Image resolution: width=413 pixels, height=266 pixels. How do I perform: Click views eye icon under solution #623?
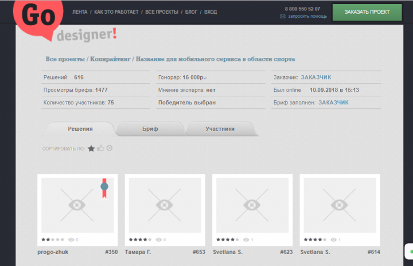coord(246,240)
